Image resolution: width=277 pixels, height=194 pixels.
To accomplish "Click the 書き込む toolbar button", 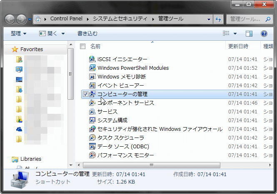I will 87,34.
